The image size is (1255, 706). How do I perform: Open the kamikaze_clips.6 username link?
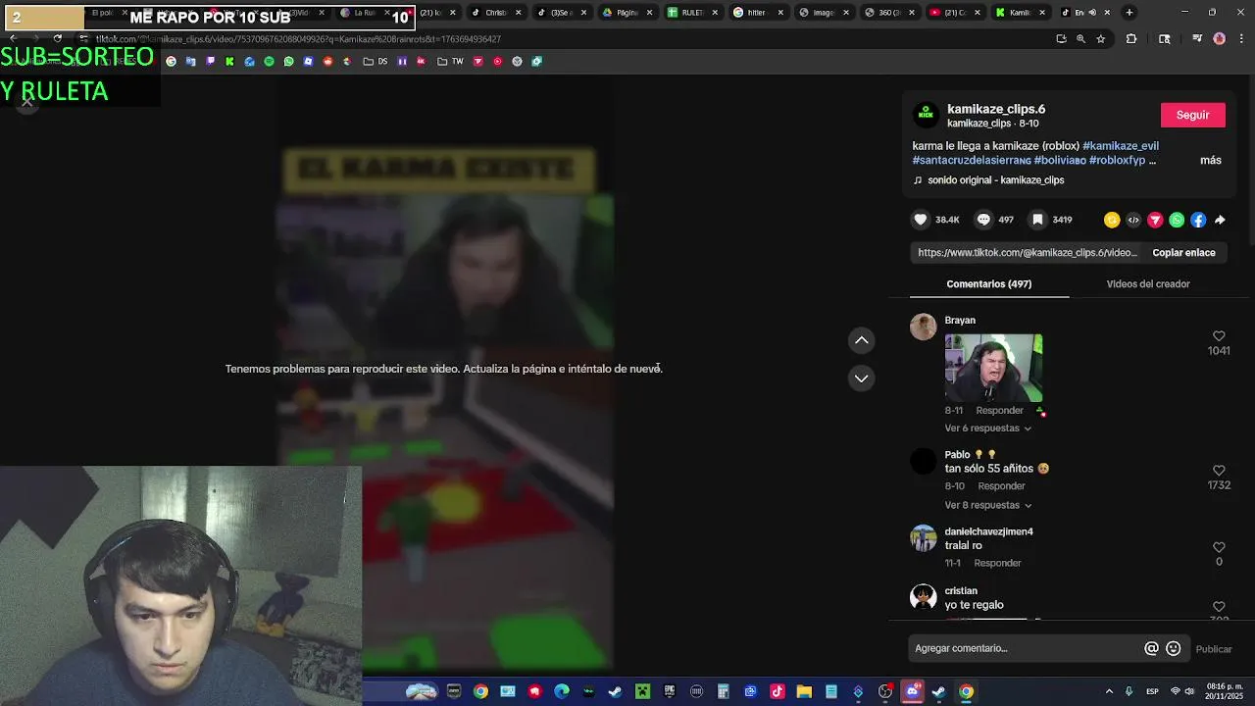996,109
